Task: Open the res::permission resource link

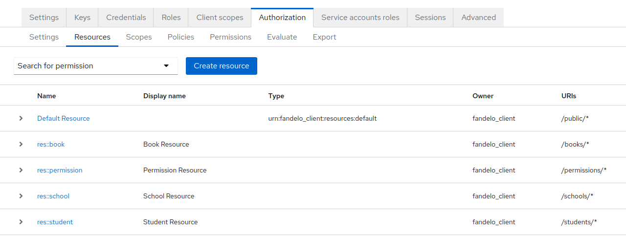Action: [x=60, y=170]
